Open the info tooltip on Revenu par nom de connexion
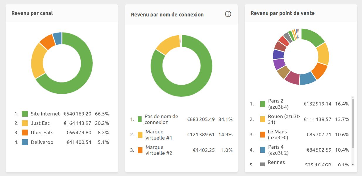Screen dimensions: 362x176 point(228,14)
